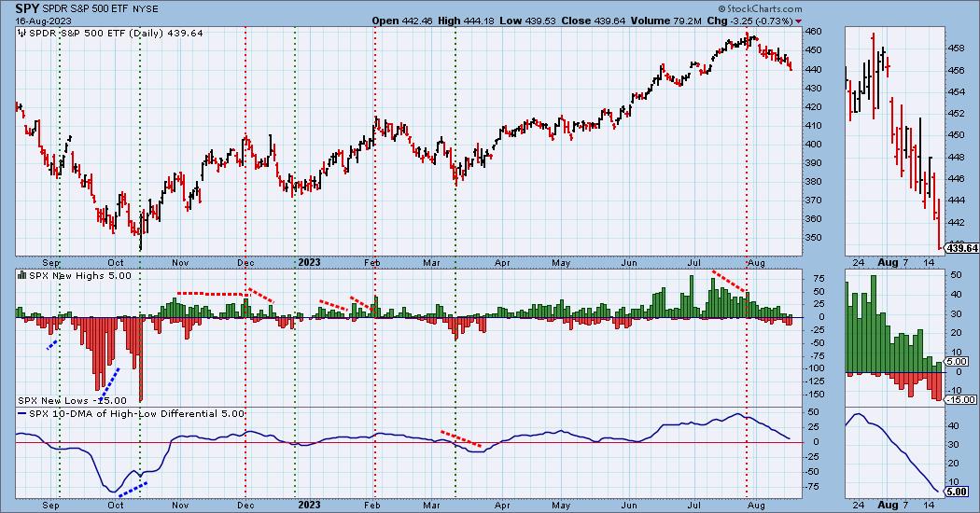The height and width of the screenshot is (513, 980).
Task: Click the 380 price axis label
Action: [813, 181]
